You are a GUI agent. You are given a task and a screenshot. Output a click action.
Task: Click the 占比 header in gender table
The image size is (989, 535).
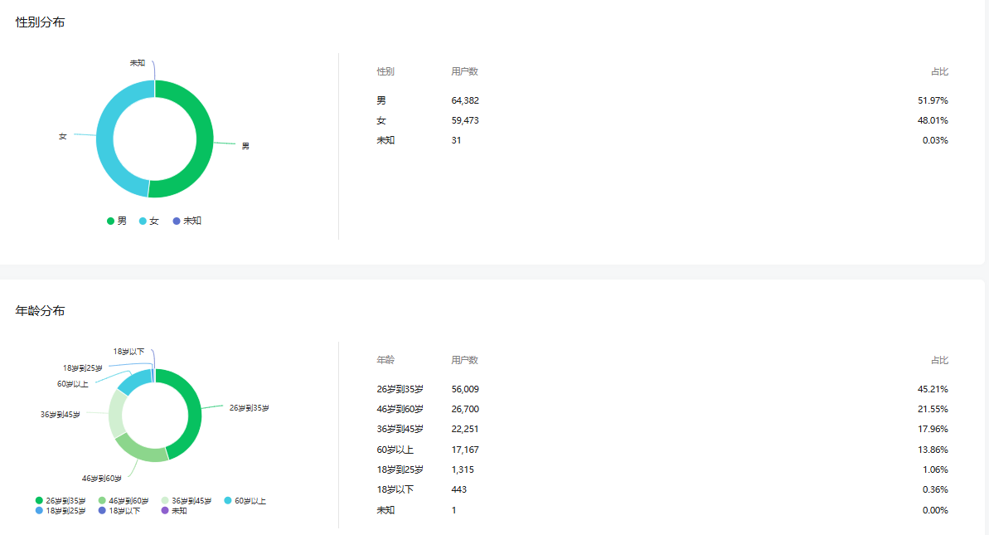(938, 71)
